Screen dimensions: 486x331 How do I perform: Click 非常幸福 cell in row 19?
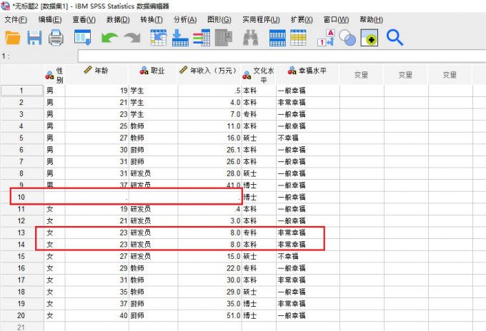(308, 304)
